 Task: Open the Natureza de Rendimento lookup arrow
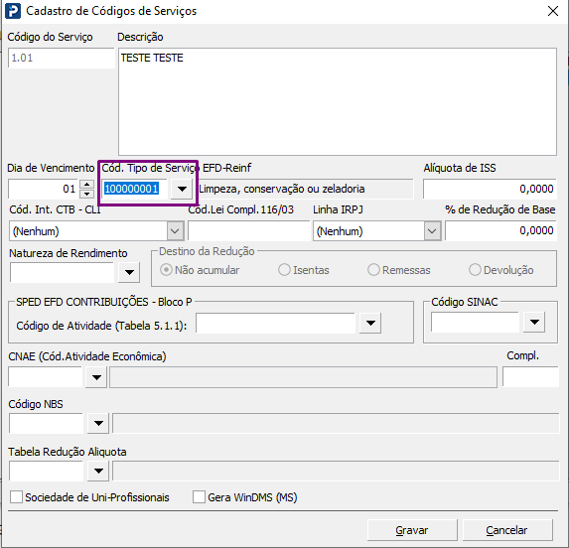pos(129,272)
